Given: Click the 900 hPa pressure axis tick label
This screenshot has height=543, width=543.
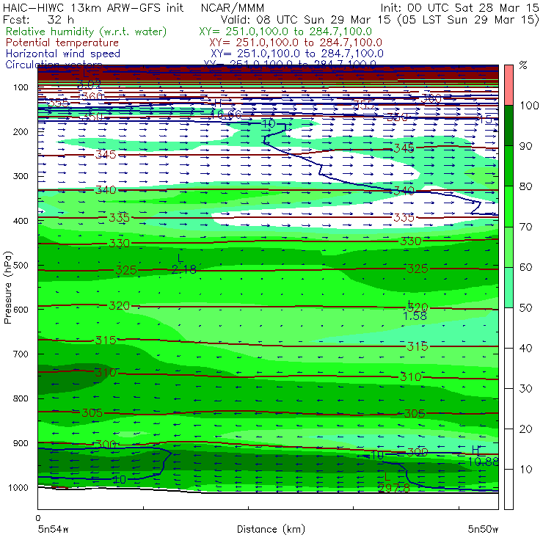Looking at the screenshot, I should click(x=21, y=443).
